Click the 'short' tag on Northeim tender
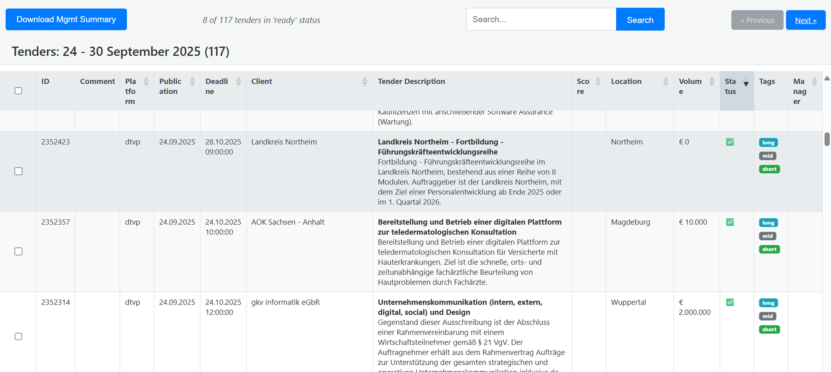831x372 pixels. tap(769, 169)
